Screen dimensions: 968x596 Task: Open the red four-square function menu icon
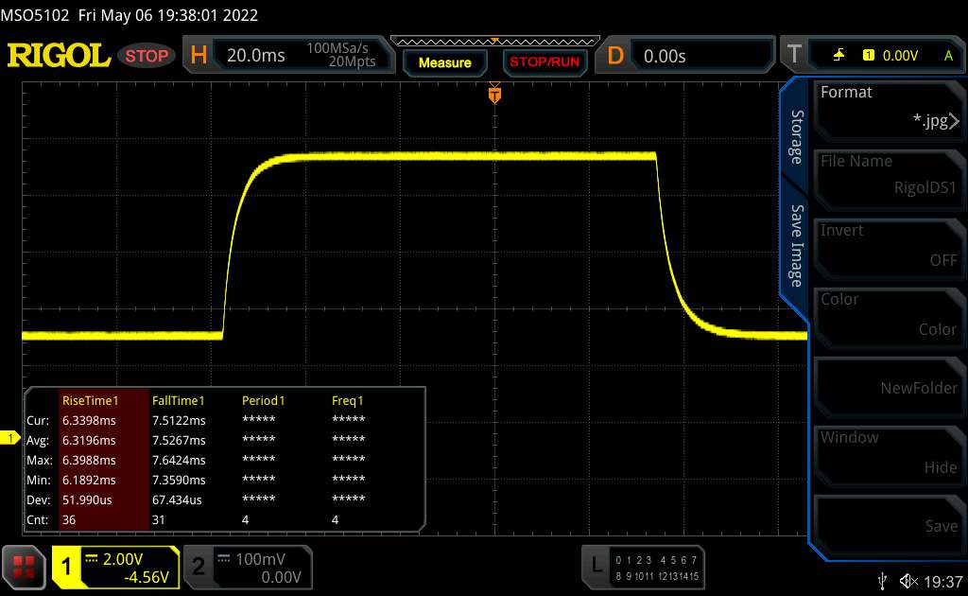pos(24,567)
